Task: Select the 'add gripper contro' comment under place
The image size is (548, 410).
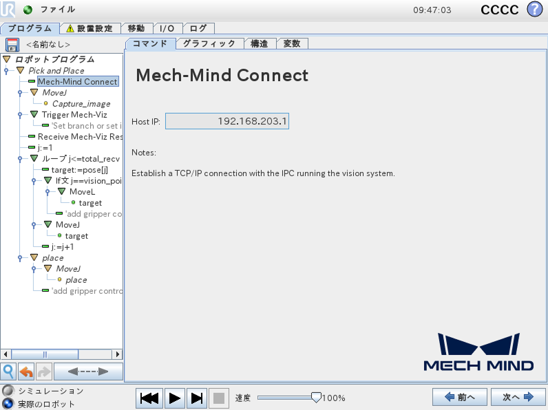Action: click(x=87, y=291)
